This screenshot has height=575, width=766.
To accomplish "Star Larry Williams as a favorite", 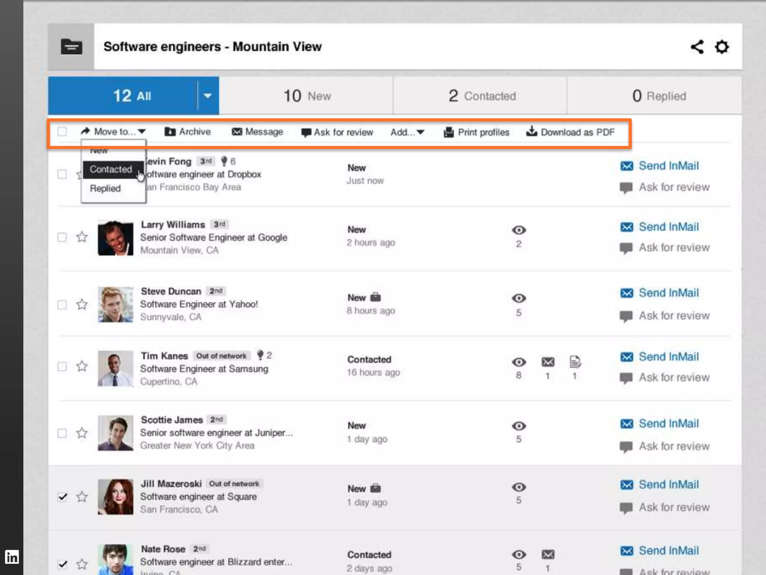I will point(82,237).
